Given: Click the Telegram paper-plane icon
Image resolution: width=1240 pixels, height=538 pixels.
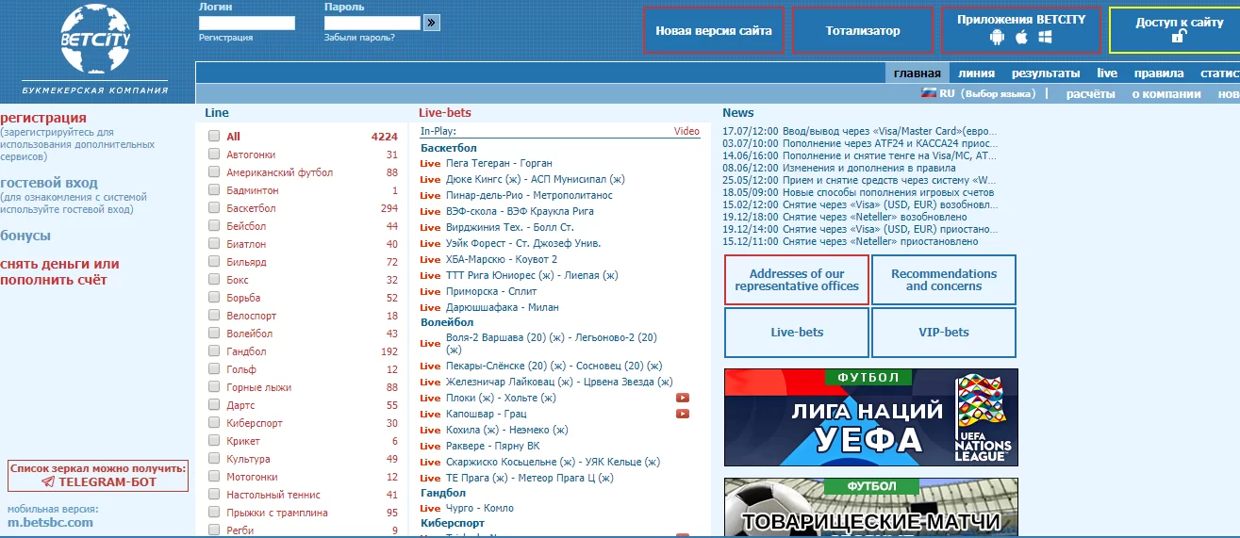Looking at the screenshot, I should [x=47, y=481].
